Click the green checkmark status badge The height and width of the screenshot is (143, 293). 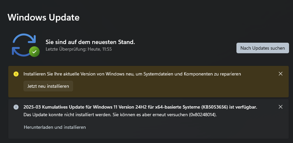point(34,51)
